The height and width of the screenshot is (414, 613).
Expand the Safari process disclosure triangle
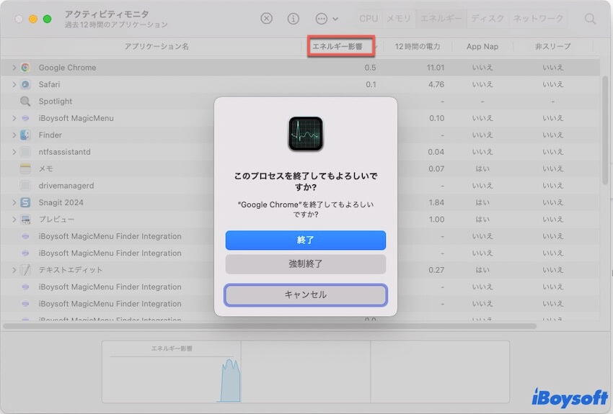tap(14, 84)
